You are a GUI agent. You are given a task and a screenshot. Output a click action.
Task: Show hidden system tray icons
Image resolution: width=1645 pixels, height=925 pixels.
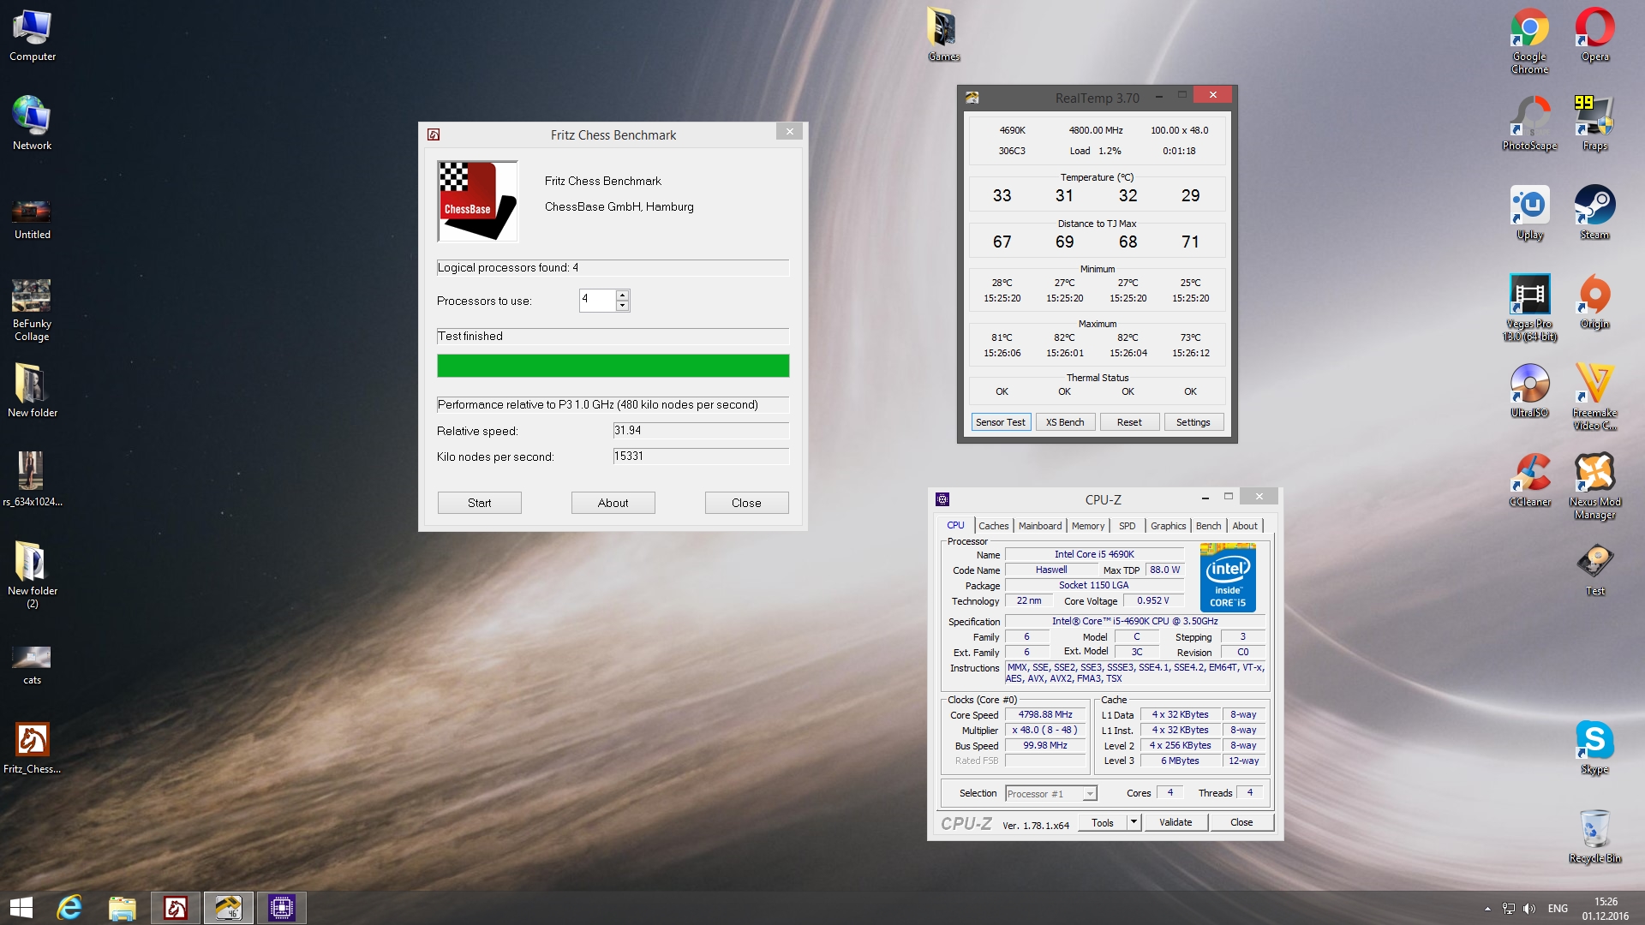(x=1487, y=909)
